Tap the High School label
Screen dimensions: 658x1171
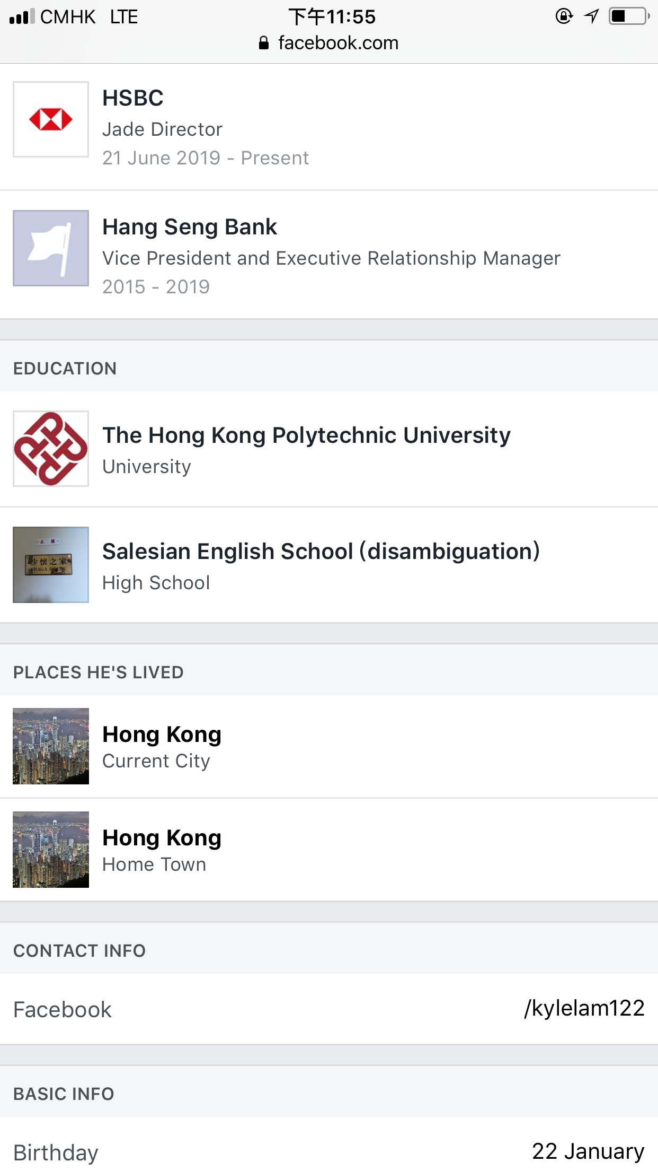click(x=156, y=583)
